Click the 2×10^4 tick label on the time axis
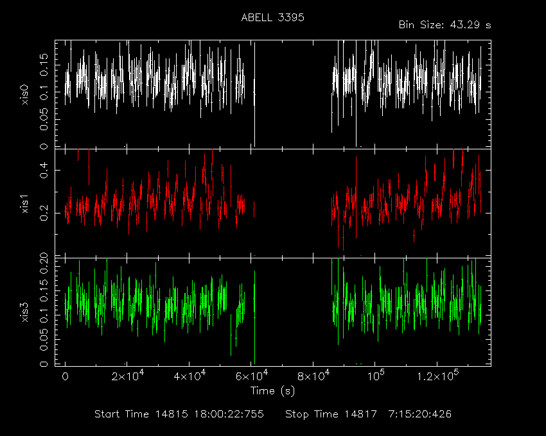 [127, 376]
